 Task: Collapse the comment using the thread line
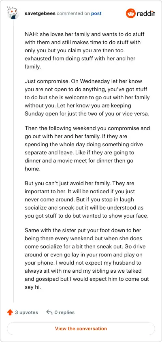(x=13, y=161)
